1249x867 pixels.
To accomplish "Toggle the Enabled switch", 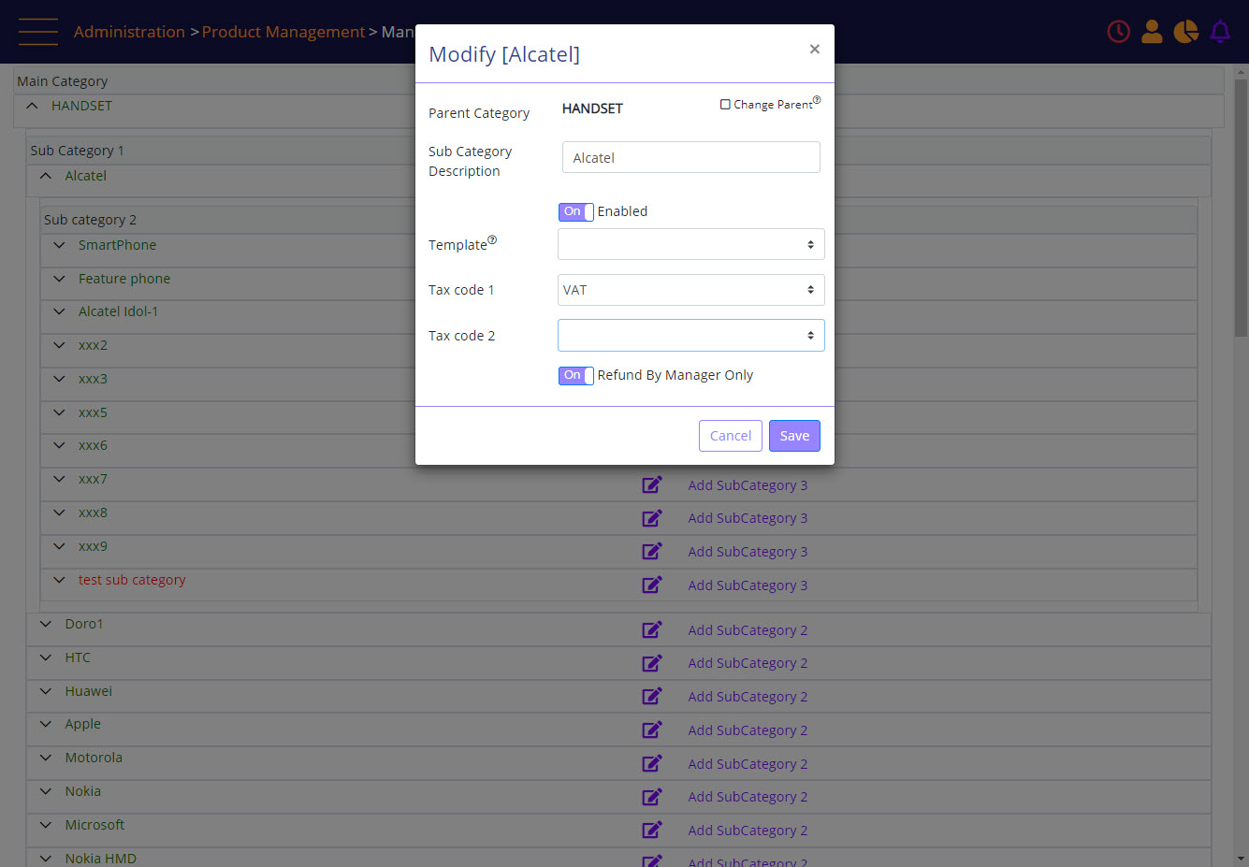I will 575,212.
